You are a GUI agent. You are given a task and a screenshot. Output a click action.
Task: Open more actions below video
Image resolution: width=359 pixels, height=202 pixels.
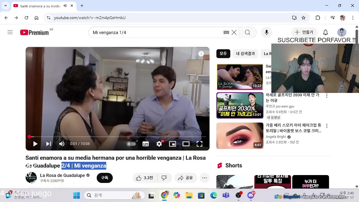tap(204, 178)
